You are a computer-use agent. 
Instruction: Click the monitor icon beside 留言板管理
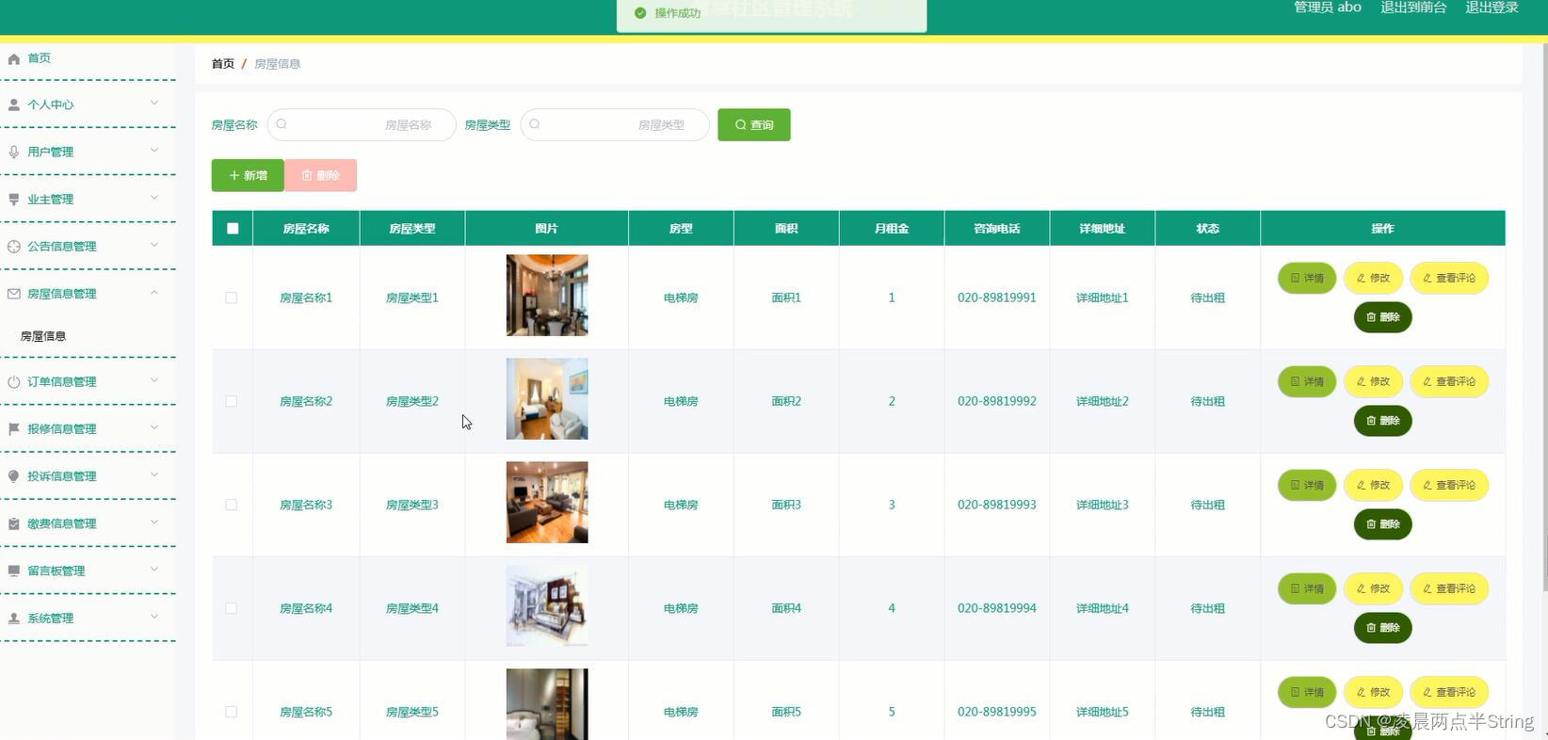pos(14,571)
